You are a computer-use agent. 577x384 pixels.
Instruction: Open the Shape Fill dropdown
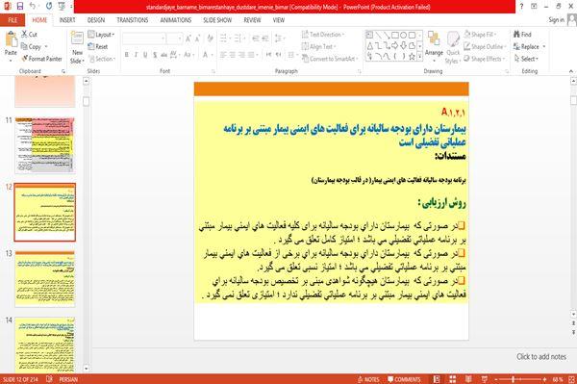pyautogui.click(x=480, y=35)
